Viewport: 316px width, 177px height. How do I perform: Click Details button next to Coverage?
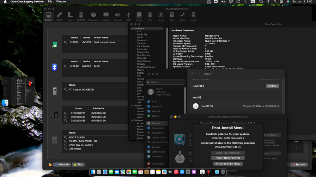[x=272, y=86]
